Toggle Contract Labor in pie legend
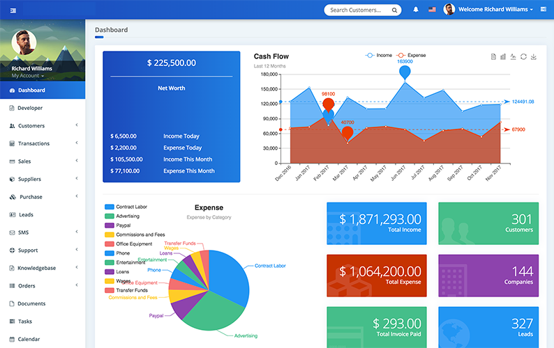This screenshot has width=554, height=348. tap(126, 207)
